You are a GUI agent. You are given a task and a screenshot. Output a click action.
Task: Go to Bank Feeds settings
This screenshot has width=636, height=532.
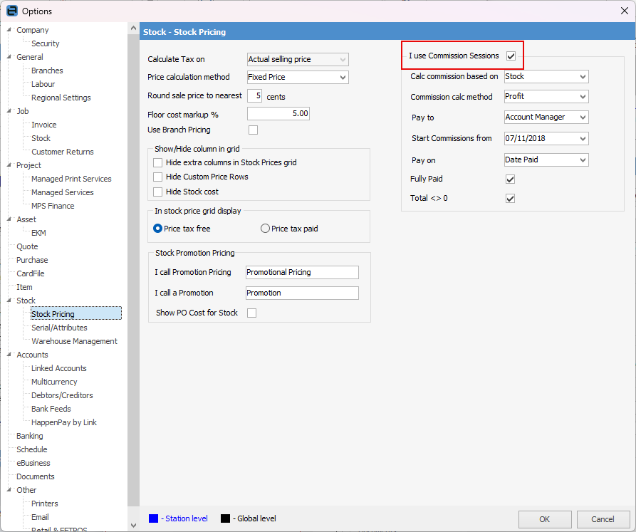[51, 409]
